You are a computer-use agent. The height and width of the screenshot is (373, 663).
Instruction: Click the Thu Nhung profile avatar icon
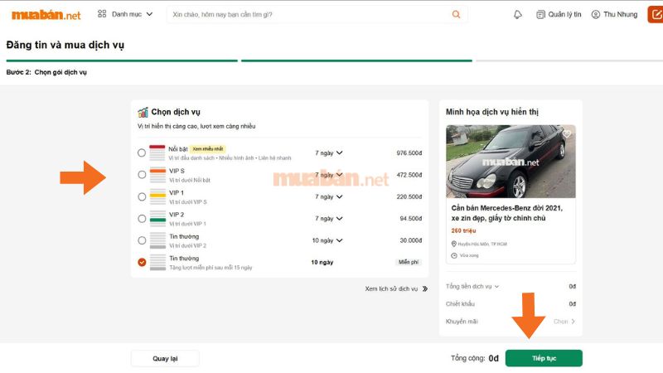595,14
